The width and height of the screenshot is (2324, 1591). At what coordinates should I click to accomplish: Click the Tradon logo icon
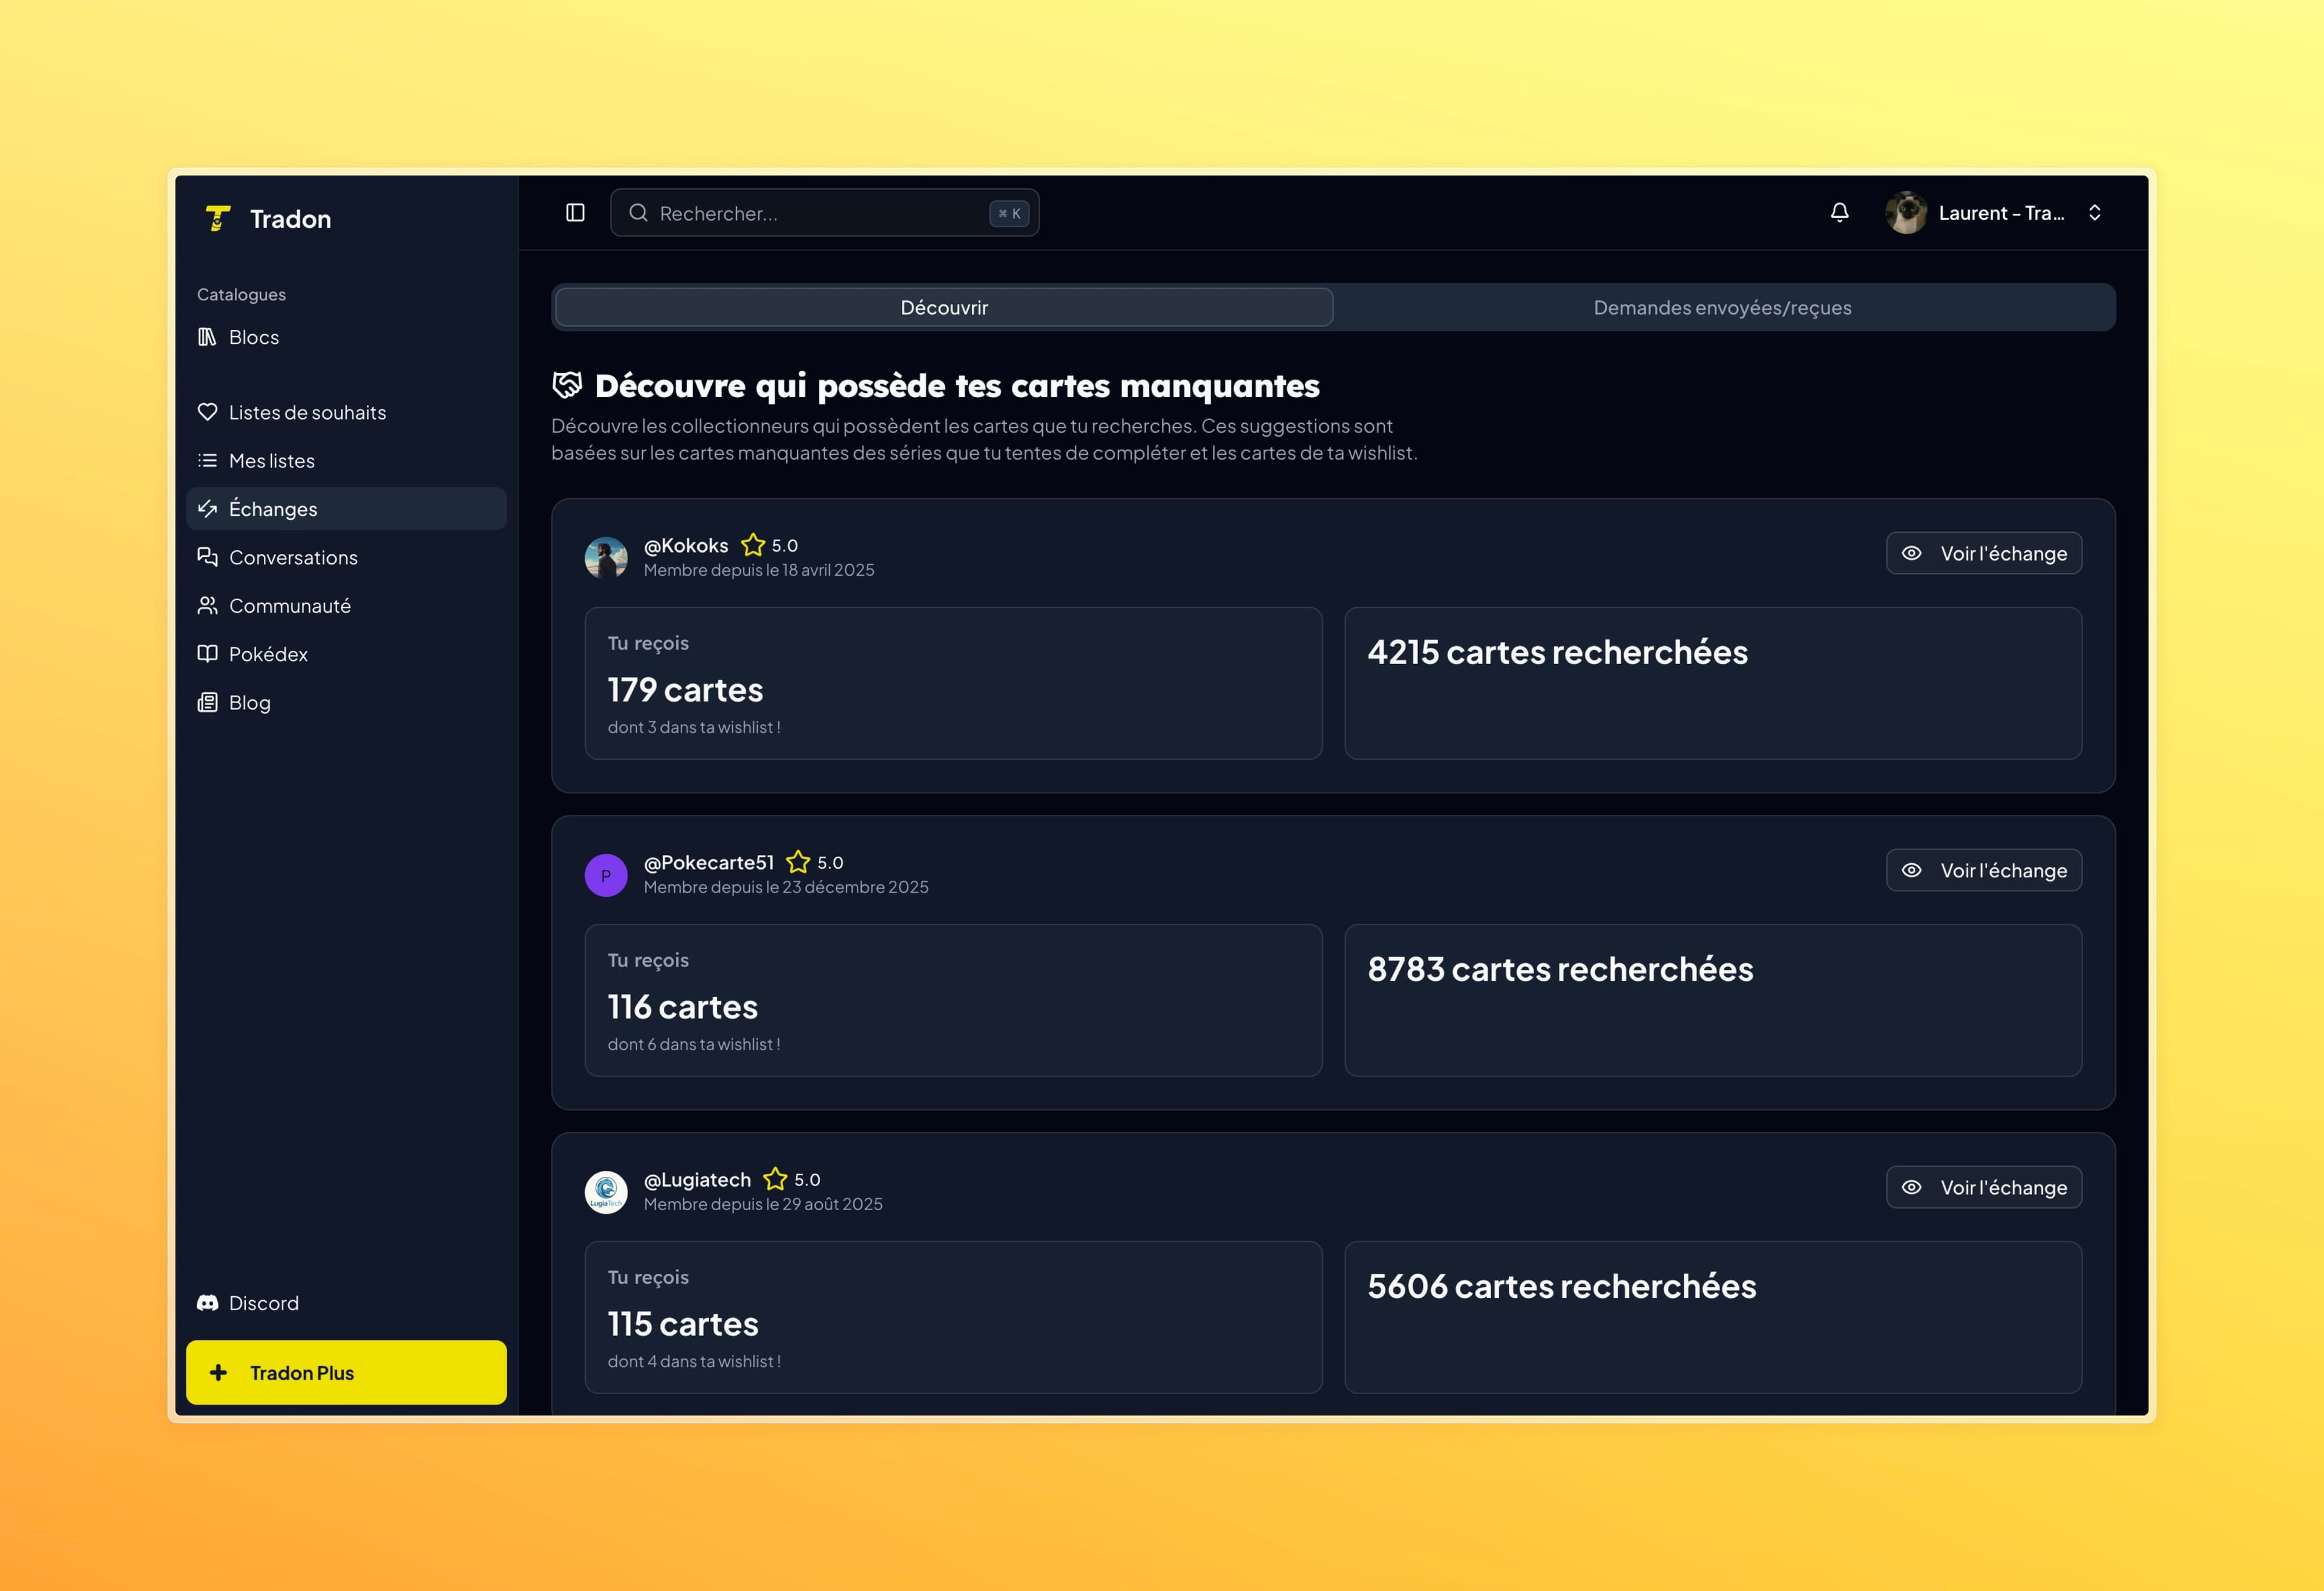[x=218, y=218]
